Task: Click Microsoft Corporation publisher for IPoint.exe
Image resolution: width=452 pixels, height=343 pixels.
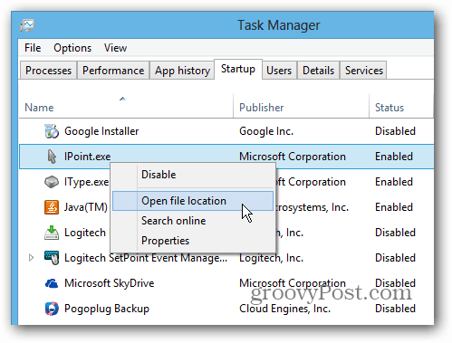Action: tap(293, 157)
